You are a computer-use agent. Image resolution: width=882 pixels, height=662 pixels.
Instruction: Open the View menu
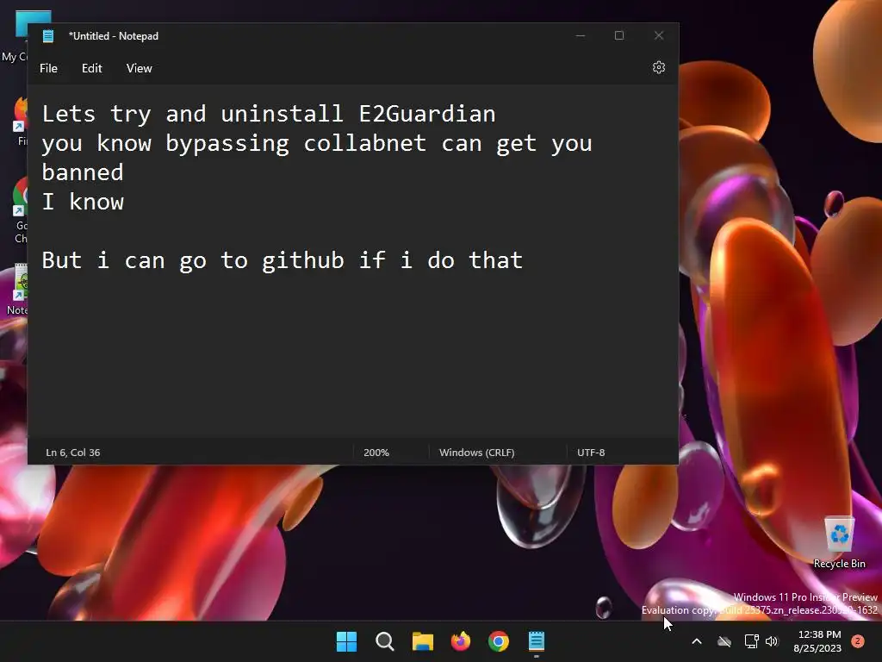point(139,68)
